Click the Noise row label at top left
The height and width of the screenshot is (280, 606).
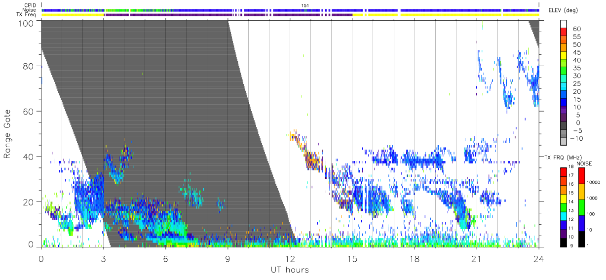[x=30, y=10]
